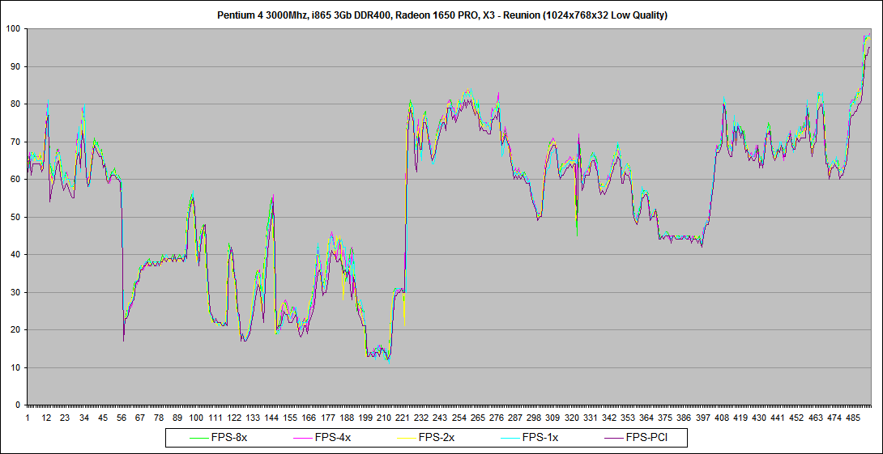Image resolution: width=883 pixels, height=454 pixels.
Task: Click the y-axis label 20
Action: pos(15,329)
